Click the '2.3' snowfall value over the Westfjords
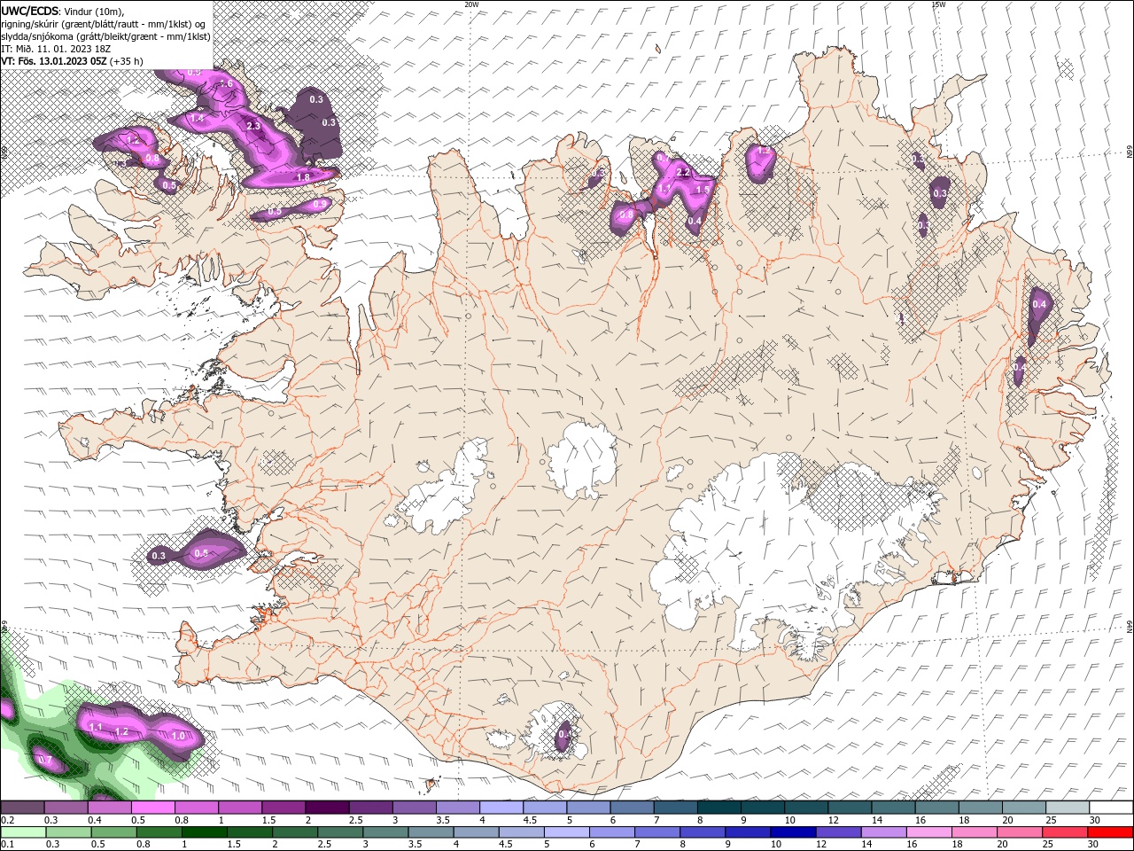The height and width of the screenshot is (851, 1134). pos(253,127)
